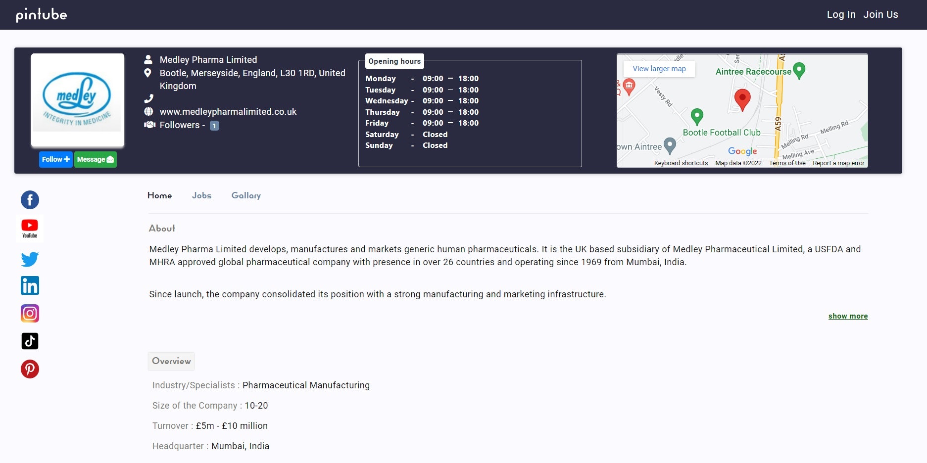The width and height of the screenshot is (927, 463).
Task: Click the Aintree Racecourse green map marker
Action: coord(799,71)
